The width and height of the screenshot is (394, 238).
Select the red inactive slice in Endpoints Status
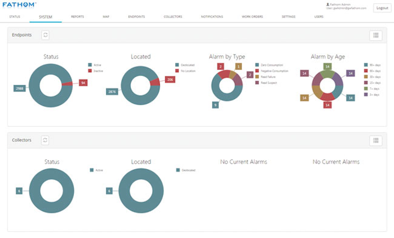pos(67,84)
